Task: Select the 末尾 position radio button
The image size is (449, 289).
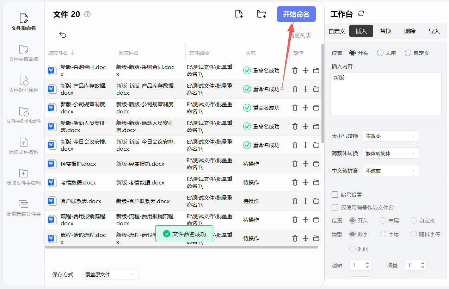Action: click(380, 53)
